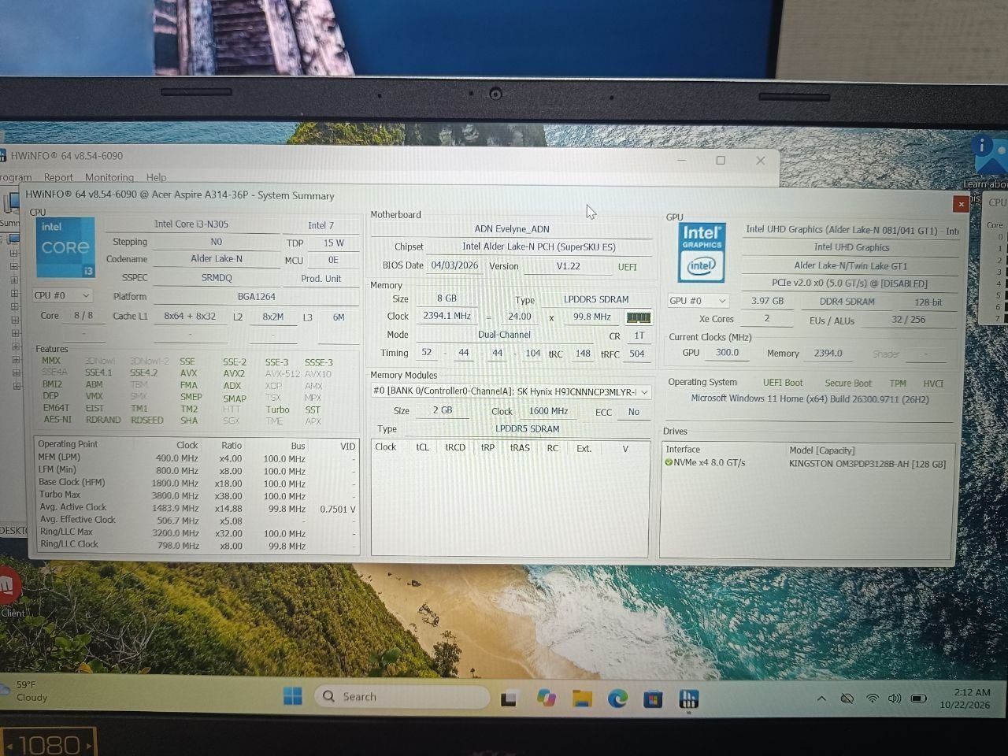
Task: Click the Intel Graphics logo badge
Action: [701, 252]
